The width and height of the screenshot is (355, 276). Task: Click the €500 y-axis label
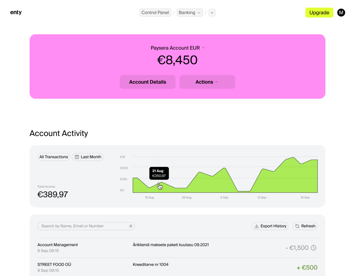coord(124,168)
